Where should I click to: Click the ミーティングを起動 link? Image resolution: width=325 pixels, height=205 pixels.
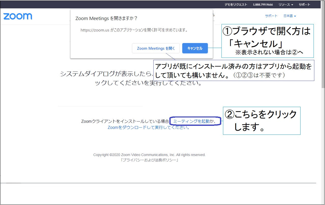[191, 121]
